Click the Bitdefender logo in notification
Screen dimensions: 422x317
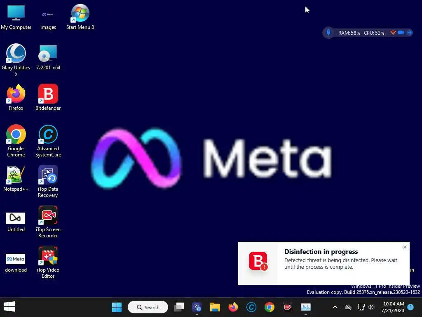[258, 261]
